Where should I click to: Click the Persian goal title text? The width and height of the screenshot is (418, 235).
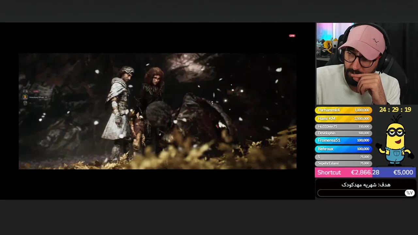366,185
